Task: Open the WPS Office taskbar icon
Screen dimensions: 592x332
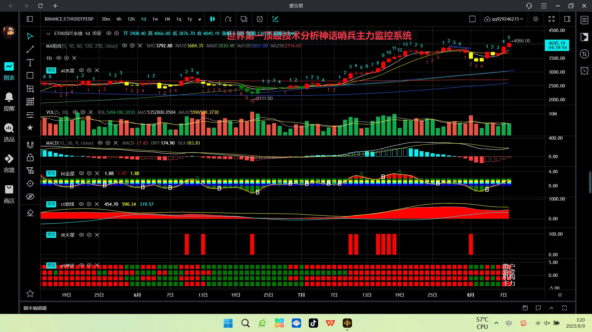Action: point(330,323)
